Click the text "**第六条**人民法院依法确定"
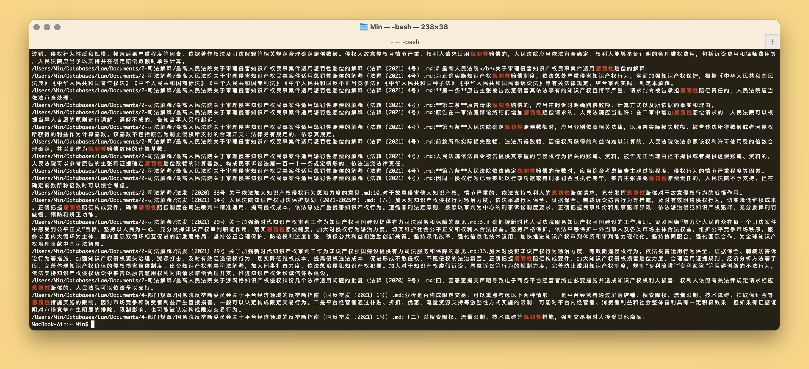Viewport: 809px width, 369px height. tap(476, 171)
